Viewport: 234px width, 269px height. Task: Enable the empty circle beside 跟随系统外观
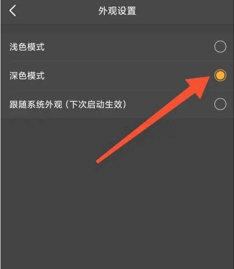(x=220, y=104)
